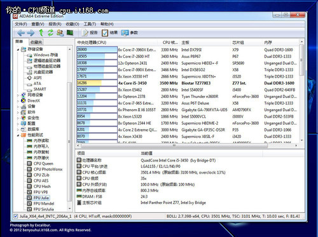Expand the DirectX tree node
Viewport: 318px width, 237px height.
tap(18, 101)
